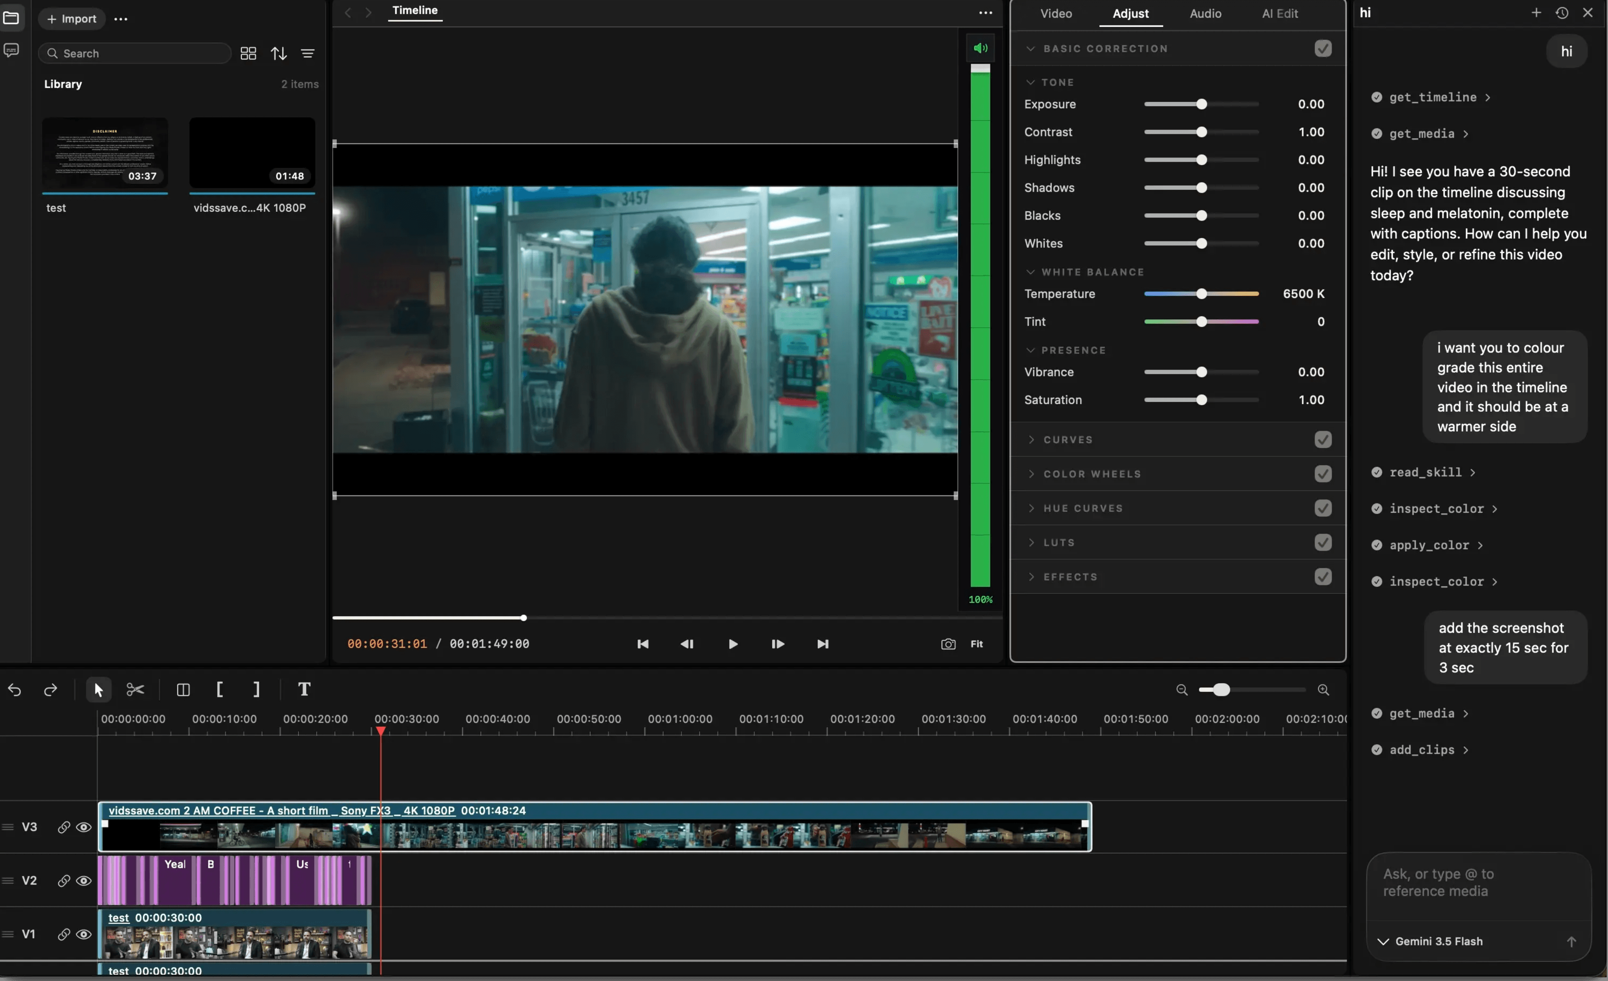Screen dimensions: 1608x981
Task: Expand the Color Wheels section
Action: pyautogui.click(x=1031, y=474)
